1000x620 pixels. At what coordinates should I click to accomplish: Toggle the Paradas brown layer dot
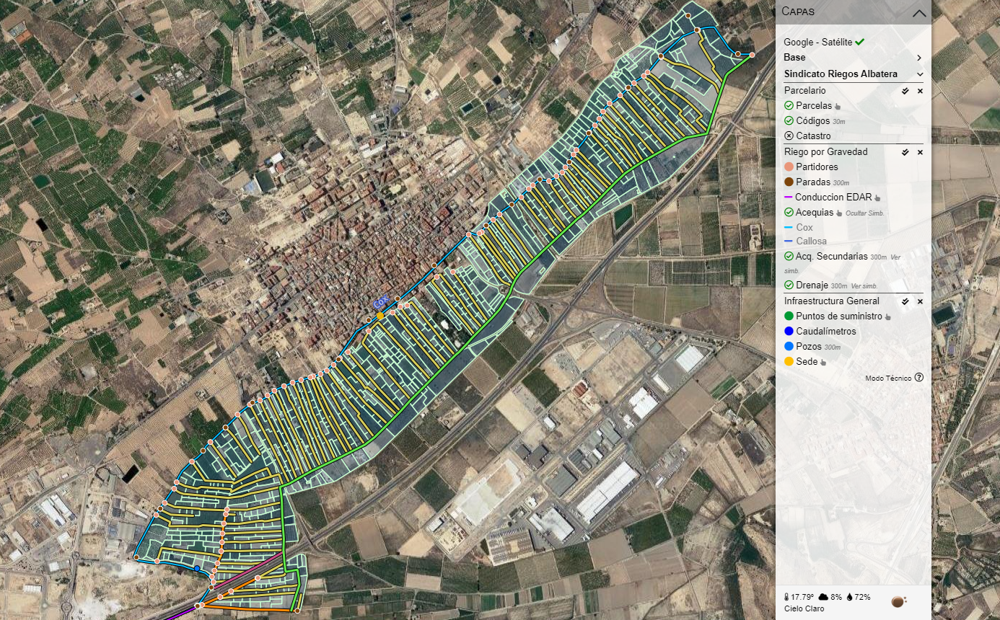pos(789,182)
